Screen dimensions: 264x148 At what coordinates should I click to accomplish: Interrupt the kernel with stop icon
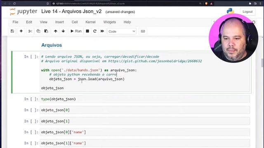click(87, 31)
